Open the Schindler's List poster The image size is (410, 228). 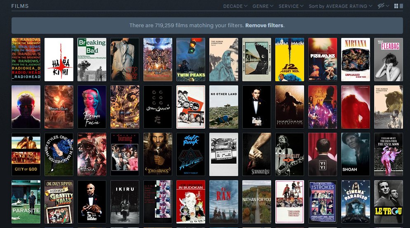[x=257, y=154]
